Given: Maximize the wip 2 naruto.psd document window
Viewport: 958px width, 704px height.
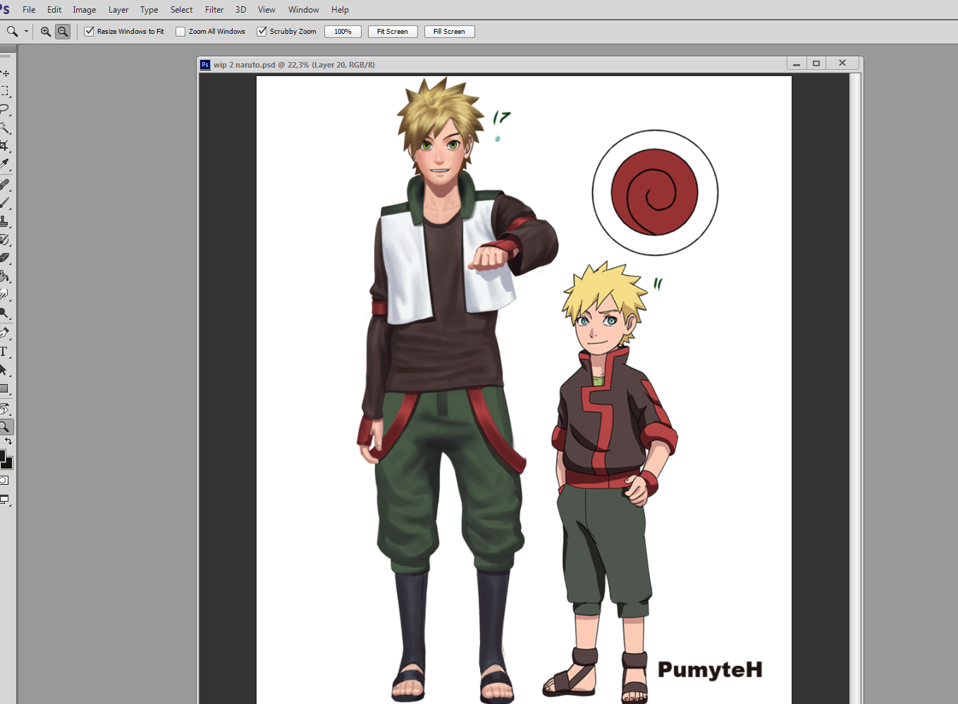Looking at the screenshot, I should (816, 63).
